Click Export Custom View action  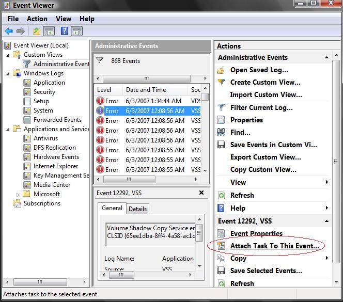pyautogui.click(x=266, y=157)
